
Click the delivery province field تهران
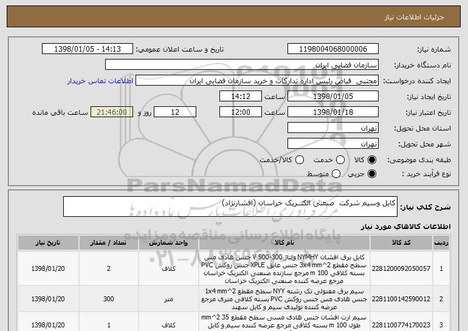click(333, 128)
